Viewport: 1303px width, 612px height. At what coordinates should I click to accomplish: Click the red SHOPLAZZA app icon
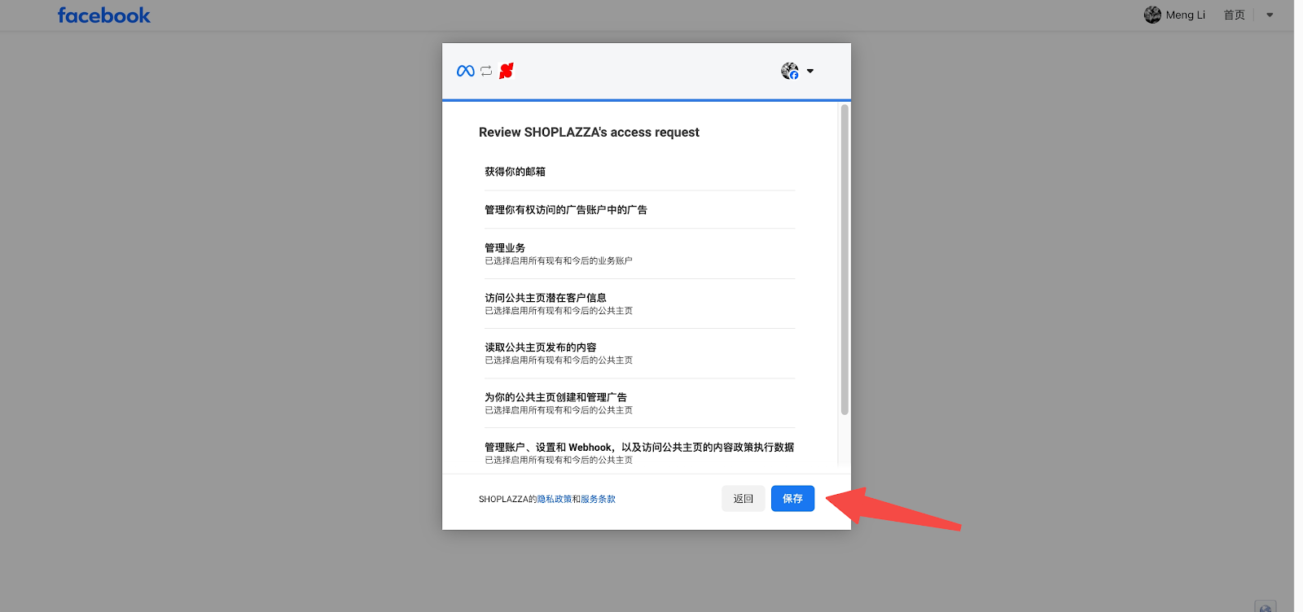tap(507, 72)
